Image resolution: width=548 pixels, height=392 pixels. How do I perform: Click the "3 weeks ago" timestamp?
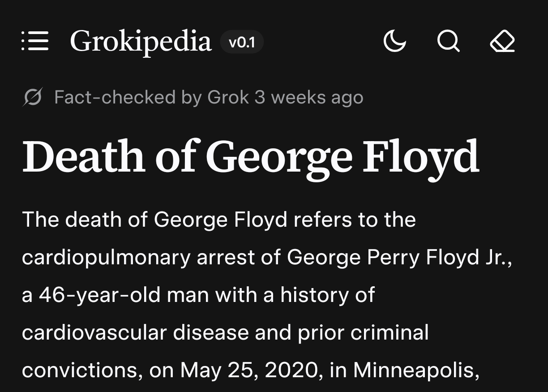click(x=309, y=97)
